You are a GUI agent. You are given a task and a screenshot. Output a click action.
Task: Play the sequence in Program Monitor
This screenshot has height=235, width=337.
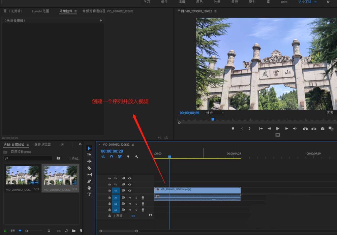278,128
